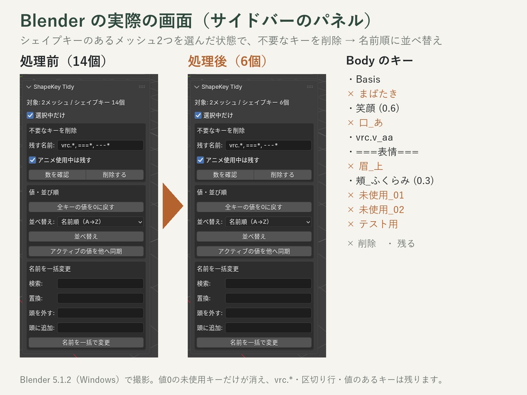Focus the 検索 field in 処理後 panel

(x=268, y=284)
